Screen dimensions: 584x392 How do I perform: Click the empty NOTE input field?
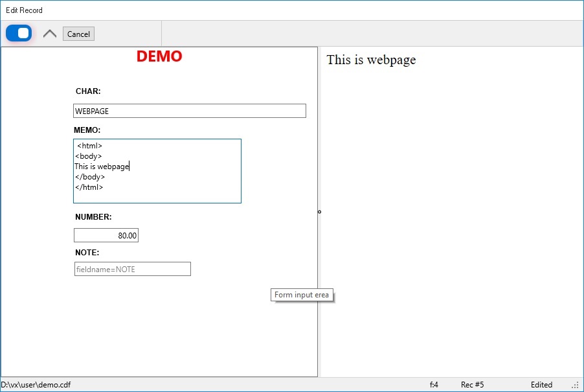tap(132, 269)
